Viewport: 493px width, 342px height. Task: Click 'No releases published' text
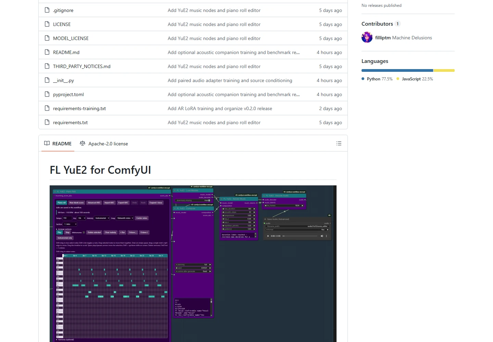click(381, 5)
